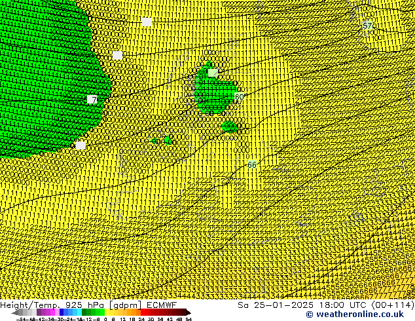The height and width of the screenshot is (321, 415).
Task: Click the left gray arrow of color legend
Action: click(15, 312)
